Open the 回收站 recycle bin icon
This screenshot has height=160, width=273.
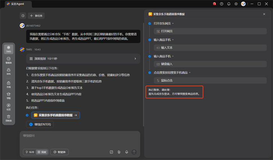pos(8,118)
